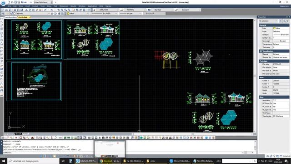Open the Insert menu
291x164 pixels.
27,6
